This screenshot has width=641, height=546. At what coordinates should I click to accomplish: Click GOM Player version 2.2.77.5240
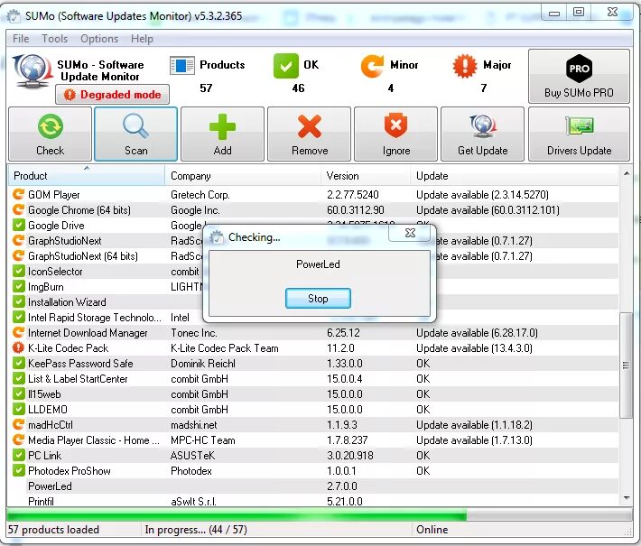click(353, 195)
